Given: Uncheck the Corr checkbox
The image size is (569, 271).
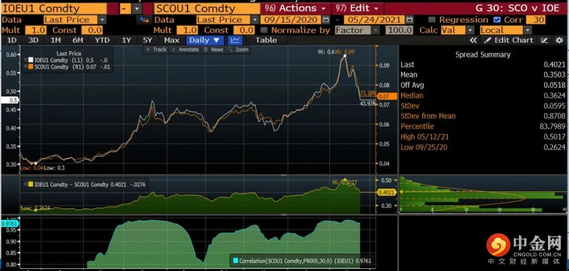Looking at the screenshot, I should 497,20.
